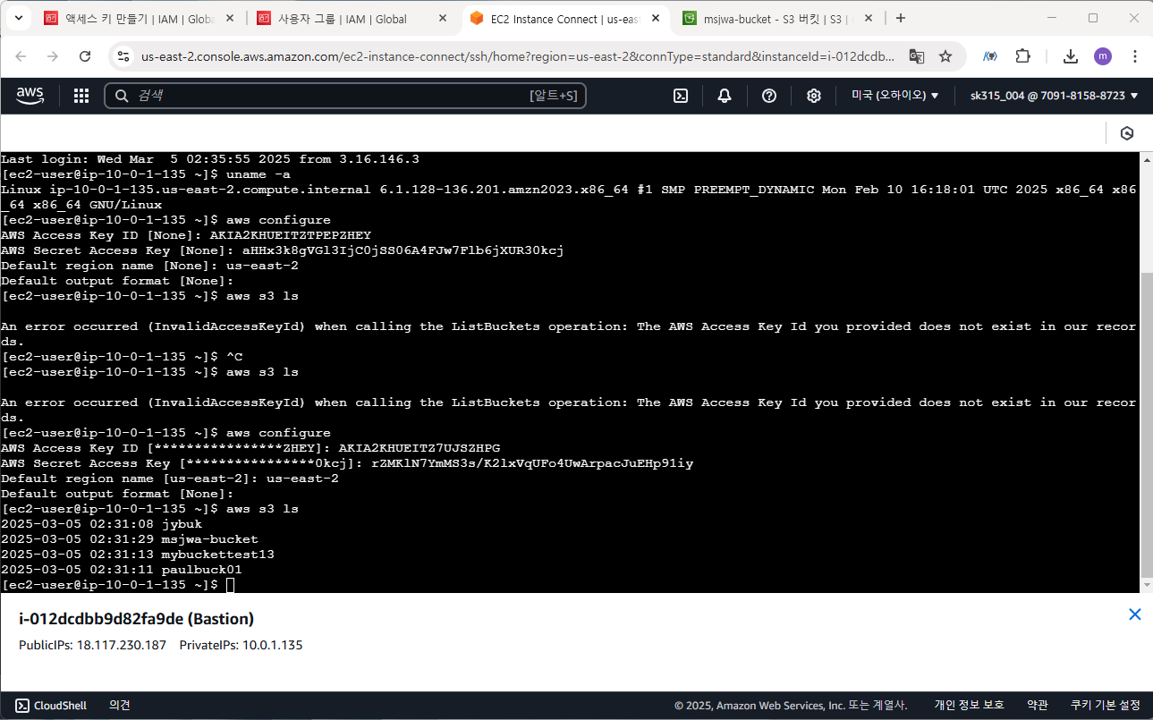This screenshot has width=1153, height=720.
Task: Open the 약관 terms link
Action: [1037, 706]
